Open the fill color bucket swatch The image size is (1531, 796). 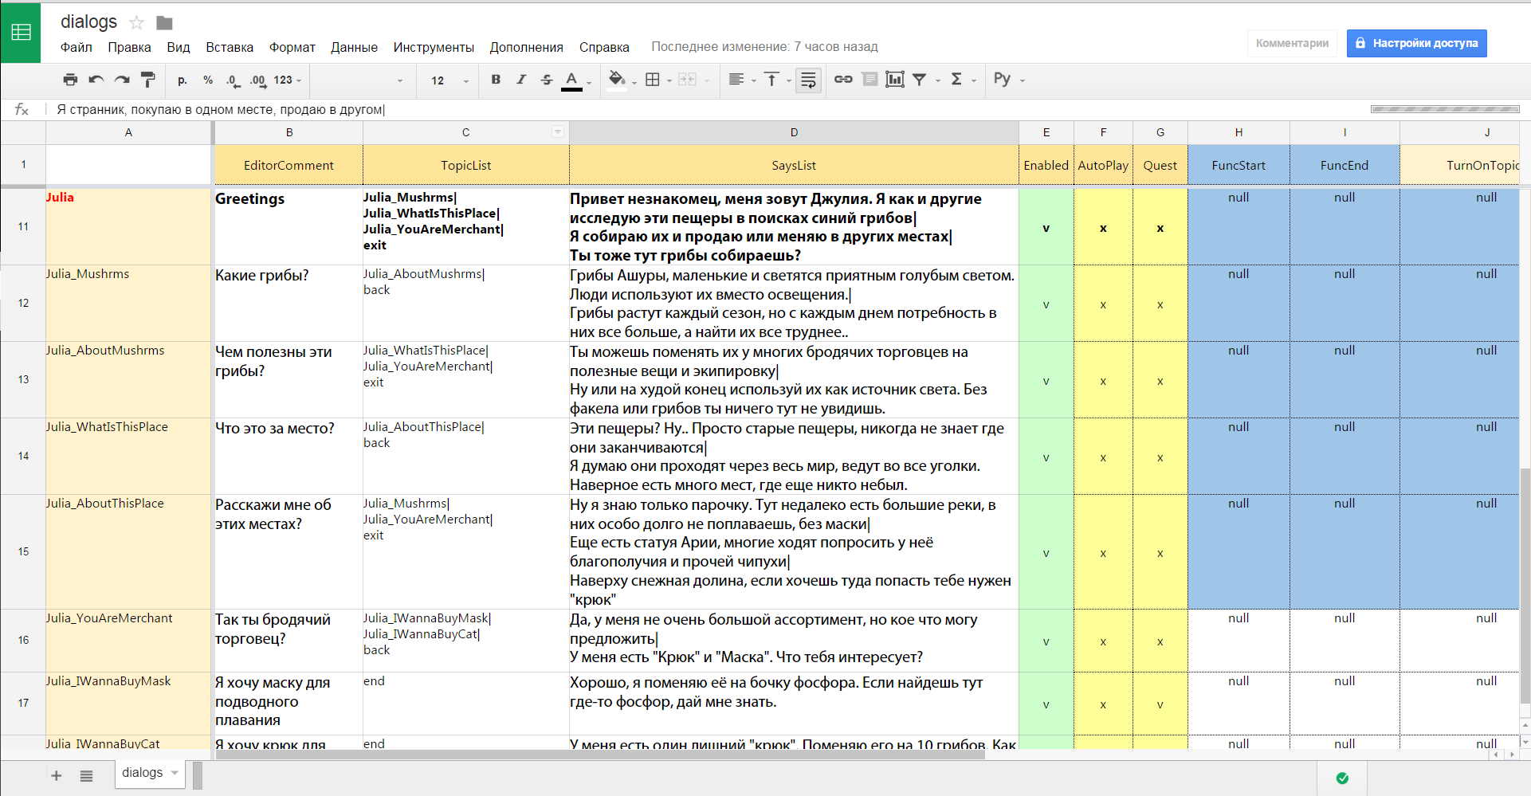click(x=617, y=80)
